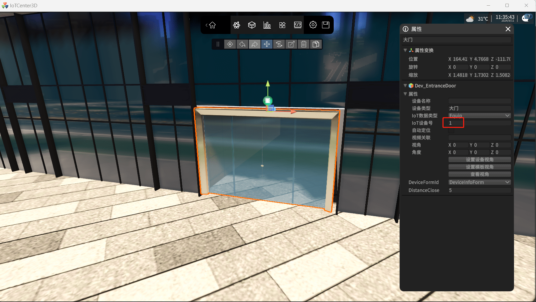This screenshot has height=302, width=536.
Task: Click the 设置设备视角 button
Action: point(479,159)
